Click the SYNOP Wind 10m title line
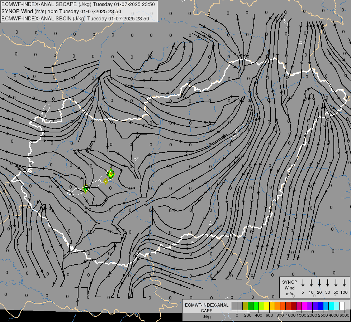 pyautogui.click(x=61, y=11)
